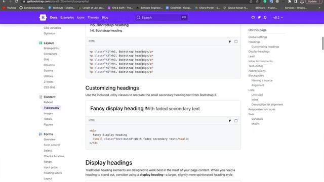Image resolution: width=324 pixels, height=182 pixels.
Task: Jump to Naming a source in contents
Action: [262, 80]
